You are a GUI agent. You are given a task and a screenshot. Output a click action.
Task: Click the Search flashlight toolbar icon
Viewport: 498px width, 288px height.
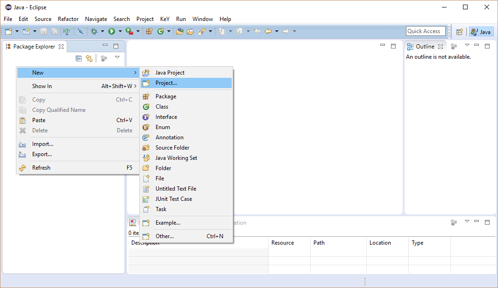tap(202, 31)
